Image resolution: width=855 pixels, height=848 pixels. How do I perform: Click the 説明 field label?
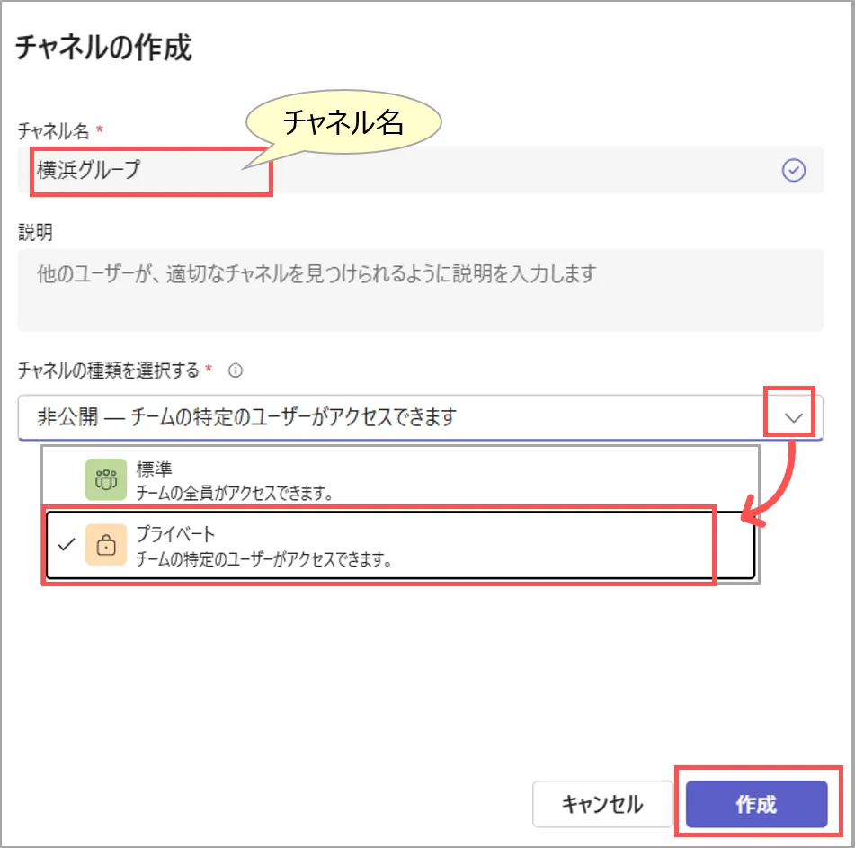tap(36, 232)
